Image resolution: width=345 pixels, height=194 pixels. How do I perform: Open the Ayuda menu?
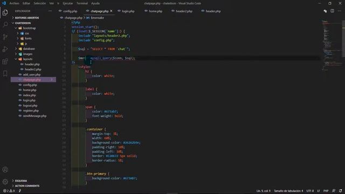pyautogui.click(x=95, y=3)
